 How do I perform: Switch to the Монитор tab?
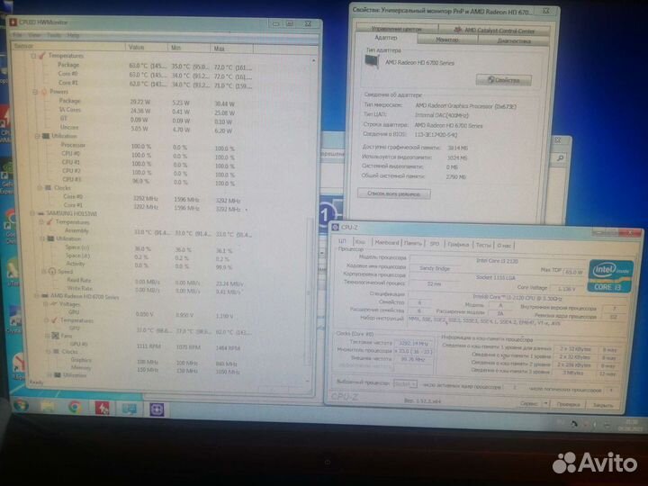[447, 40]
